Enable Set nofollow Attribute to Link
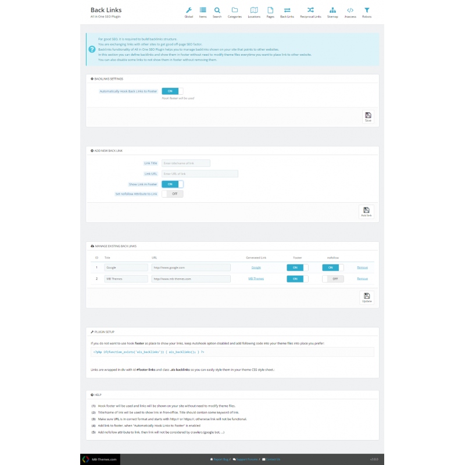This screenshot has width=465, height=465. coord(172,194)
